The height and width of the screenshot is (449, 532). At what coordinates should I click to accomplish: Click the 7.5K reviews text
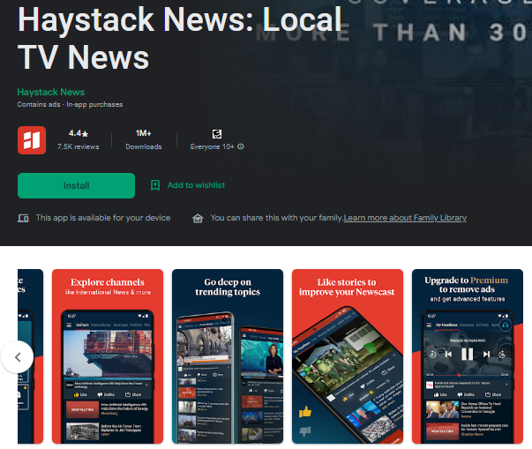coord(78,146)
